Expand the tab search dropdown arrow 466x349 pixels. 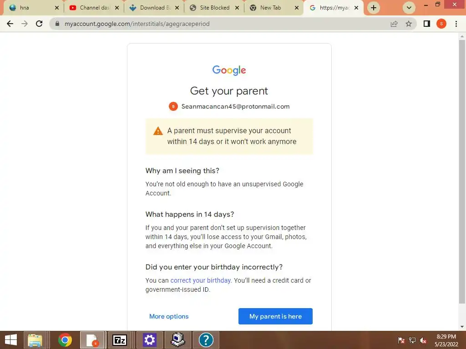tap(409, 8)
